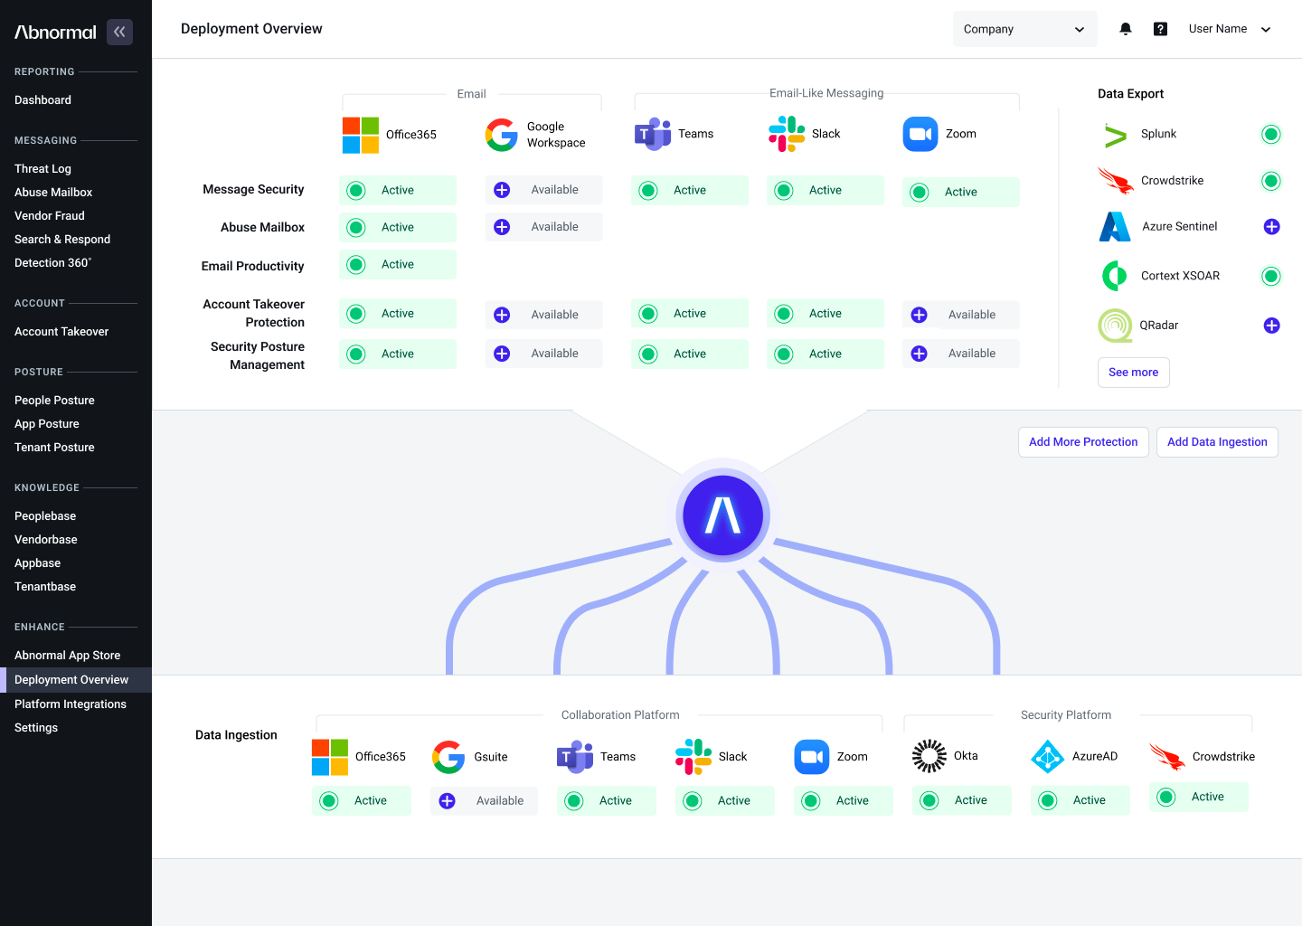Click the Okta logo in Data Ingestion

(x=929, y=756)
